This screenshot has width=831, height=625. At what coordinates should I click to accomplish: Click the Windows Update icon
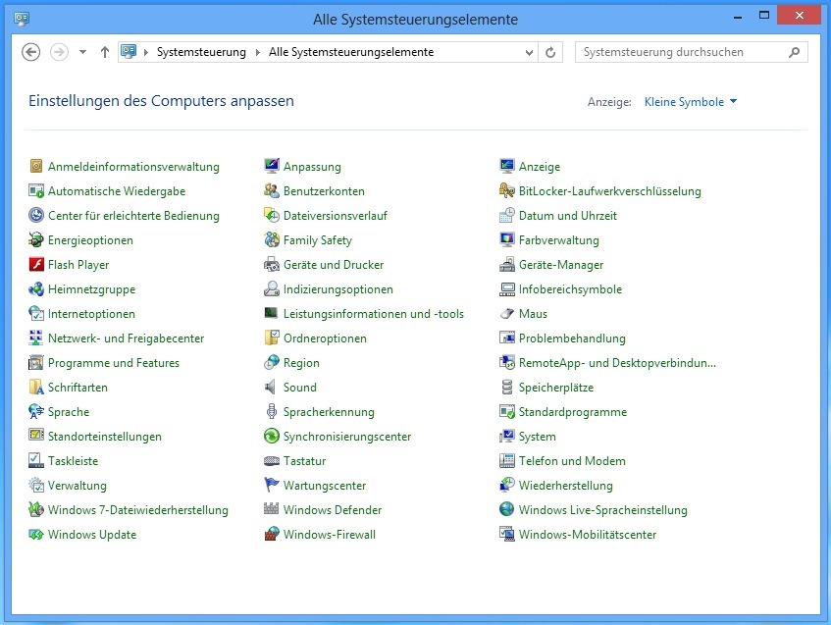tap(36, 534)
